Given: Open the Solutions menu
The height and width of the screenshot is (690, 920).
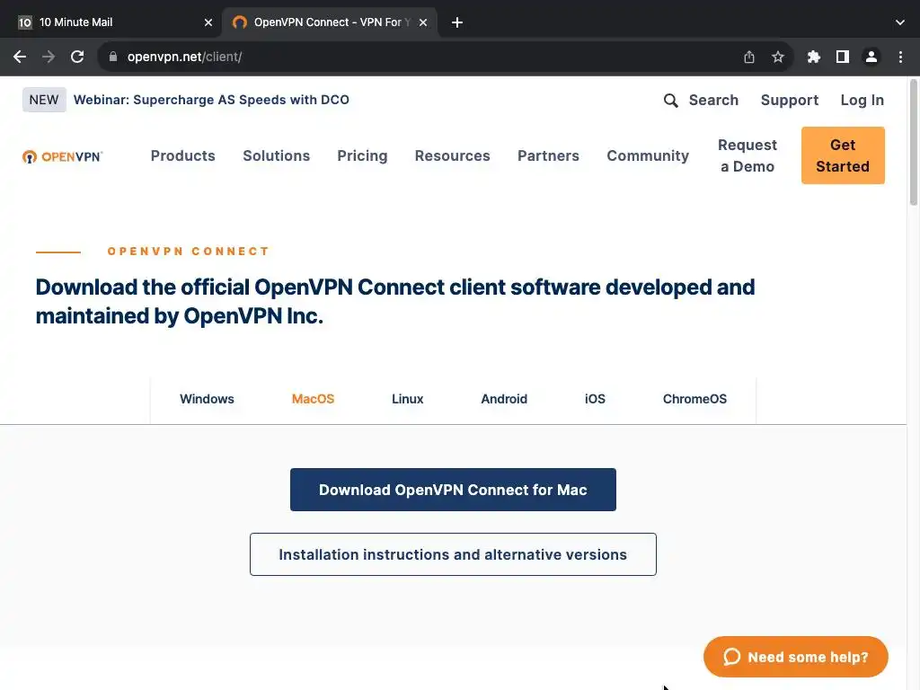Looking at the screenshot, I should [x=277, y=155].
